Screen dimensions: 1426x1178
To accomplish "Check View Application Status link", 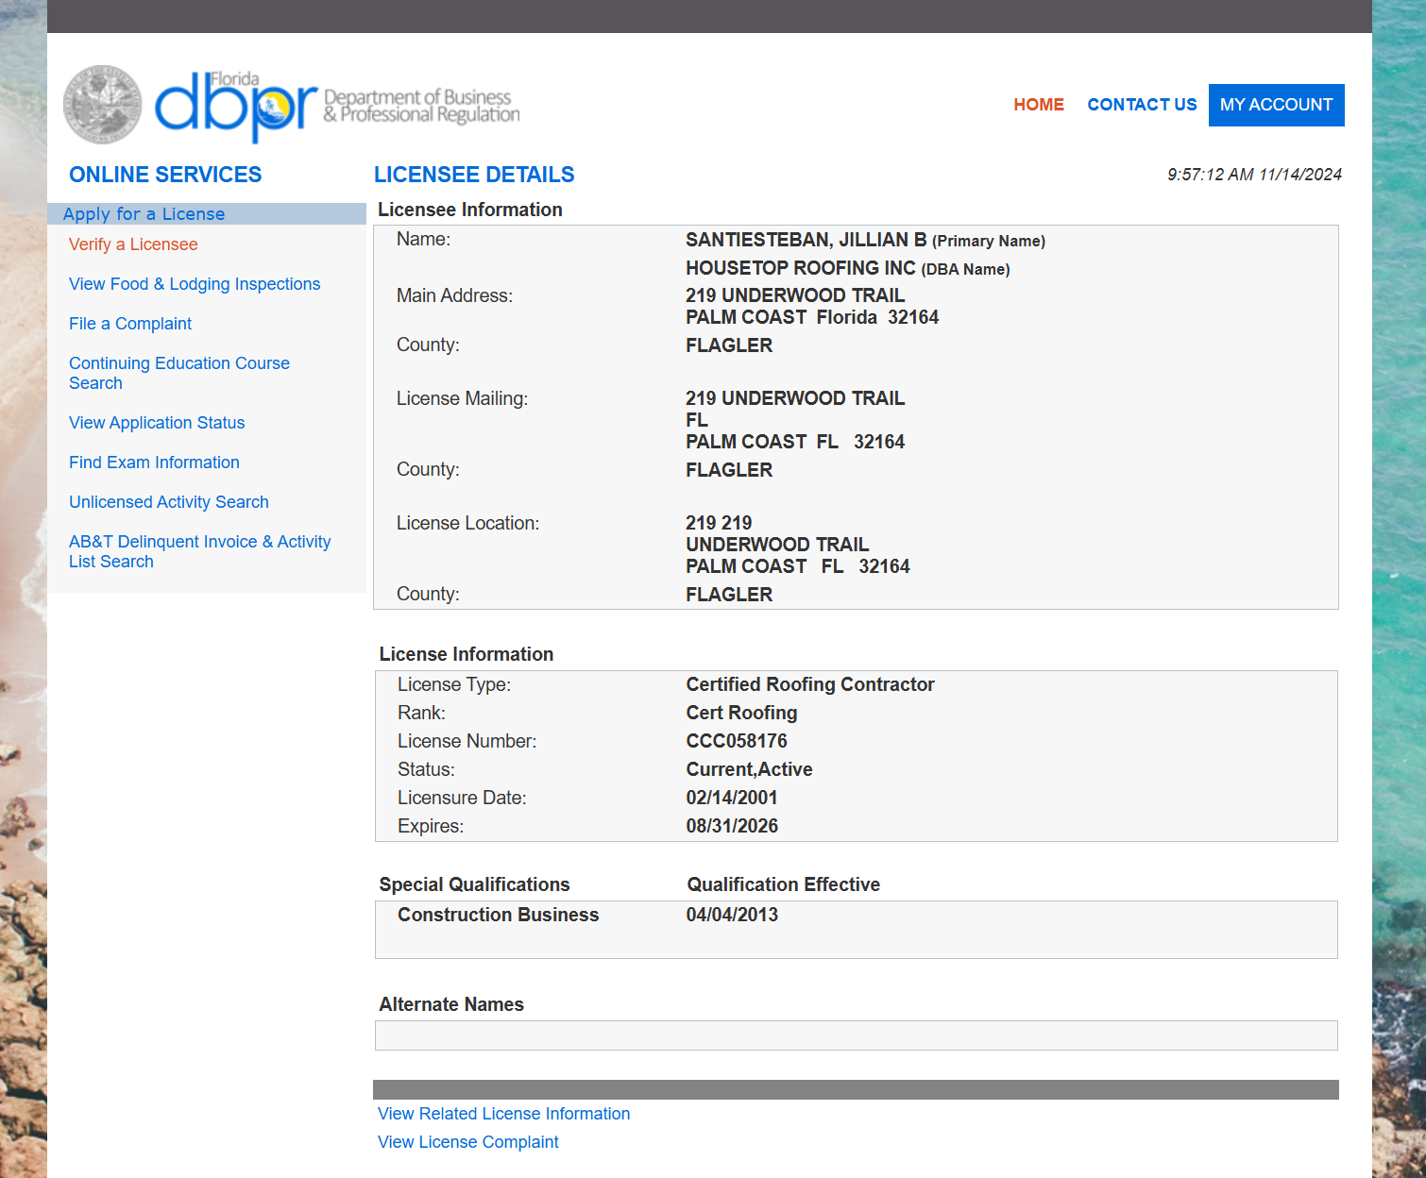I will (157, 423).
